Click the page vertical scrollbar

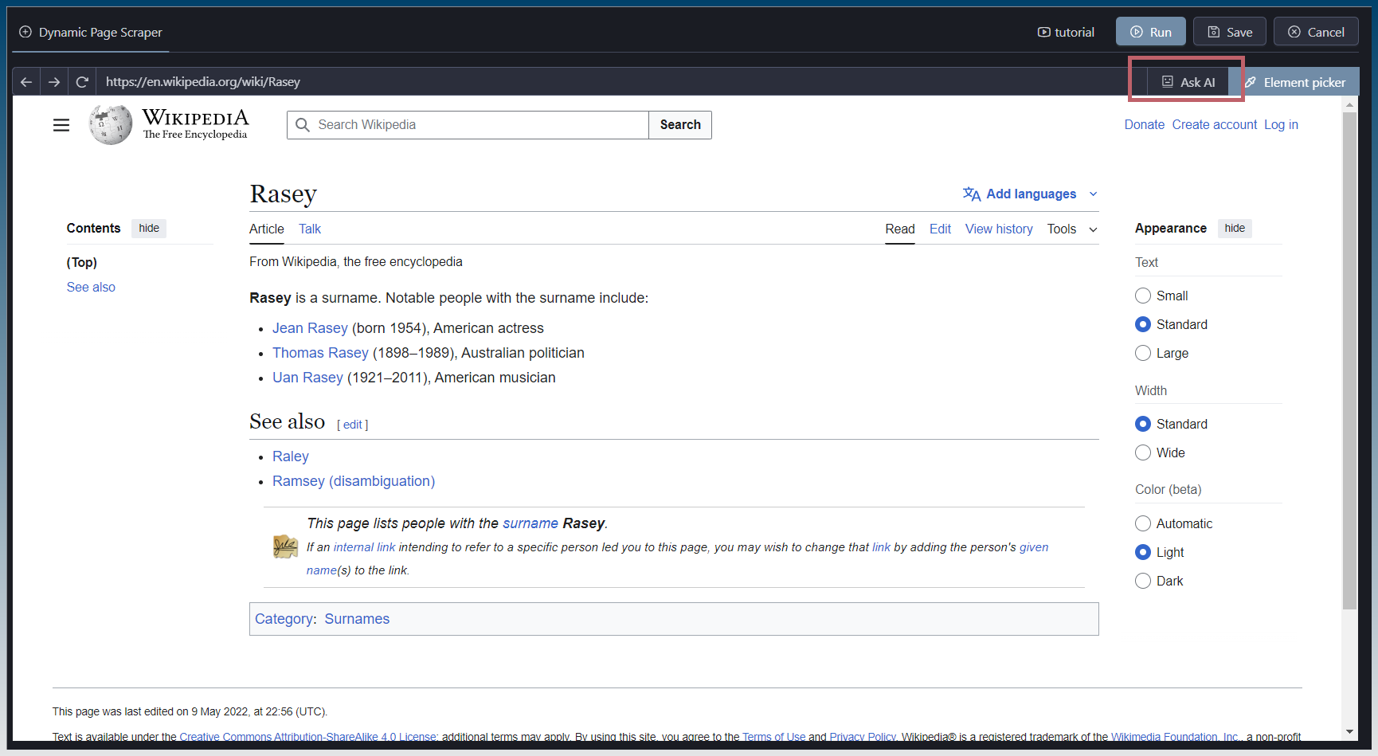1349,358
